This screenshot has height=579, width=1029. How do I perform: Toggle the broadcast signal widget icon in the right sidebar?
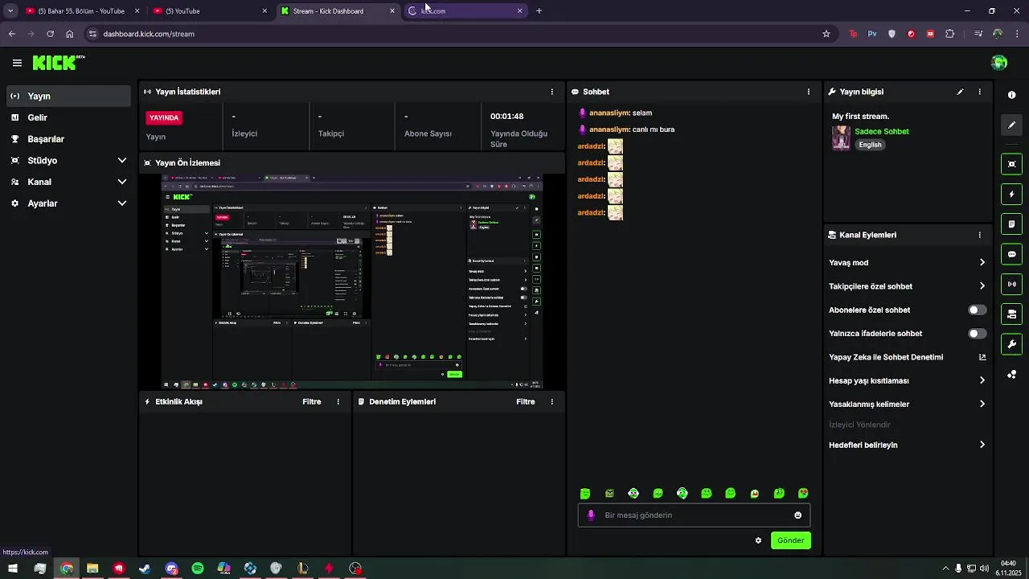pyautogui.click(x=1011, y=284)
